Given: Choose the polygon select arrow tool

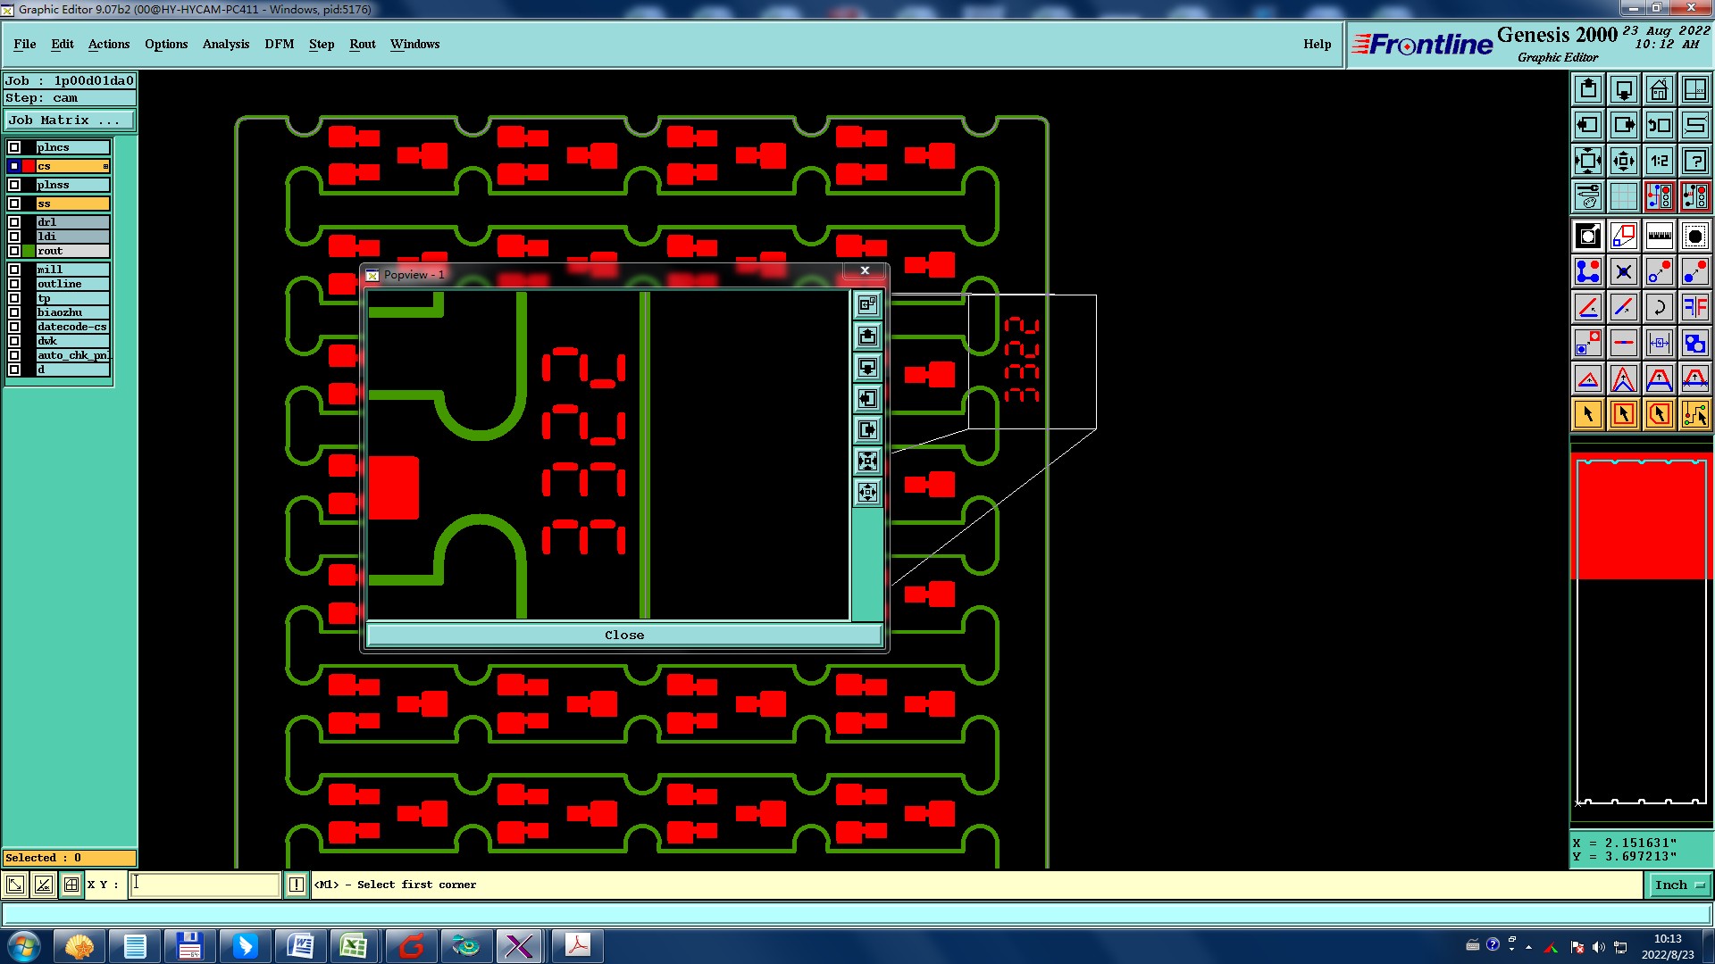Looking at the screenshot, I should click(x=1660, y=414).
